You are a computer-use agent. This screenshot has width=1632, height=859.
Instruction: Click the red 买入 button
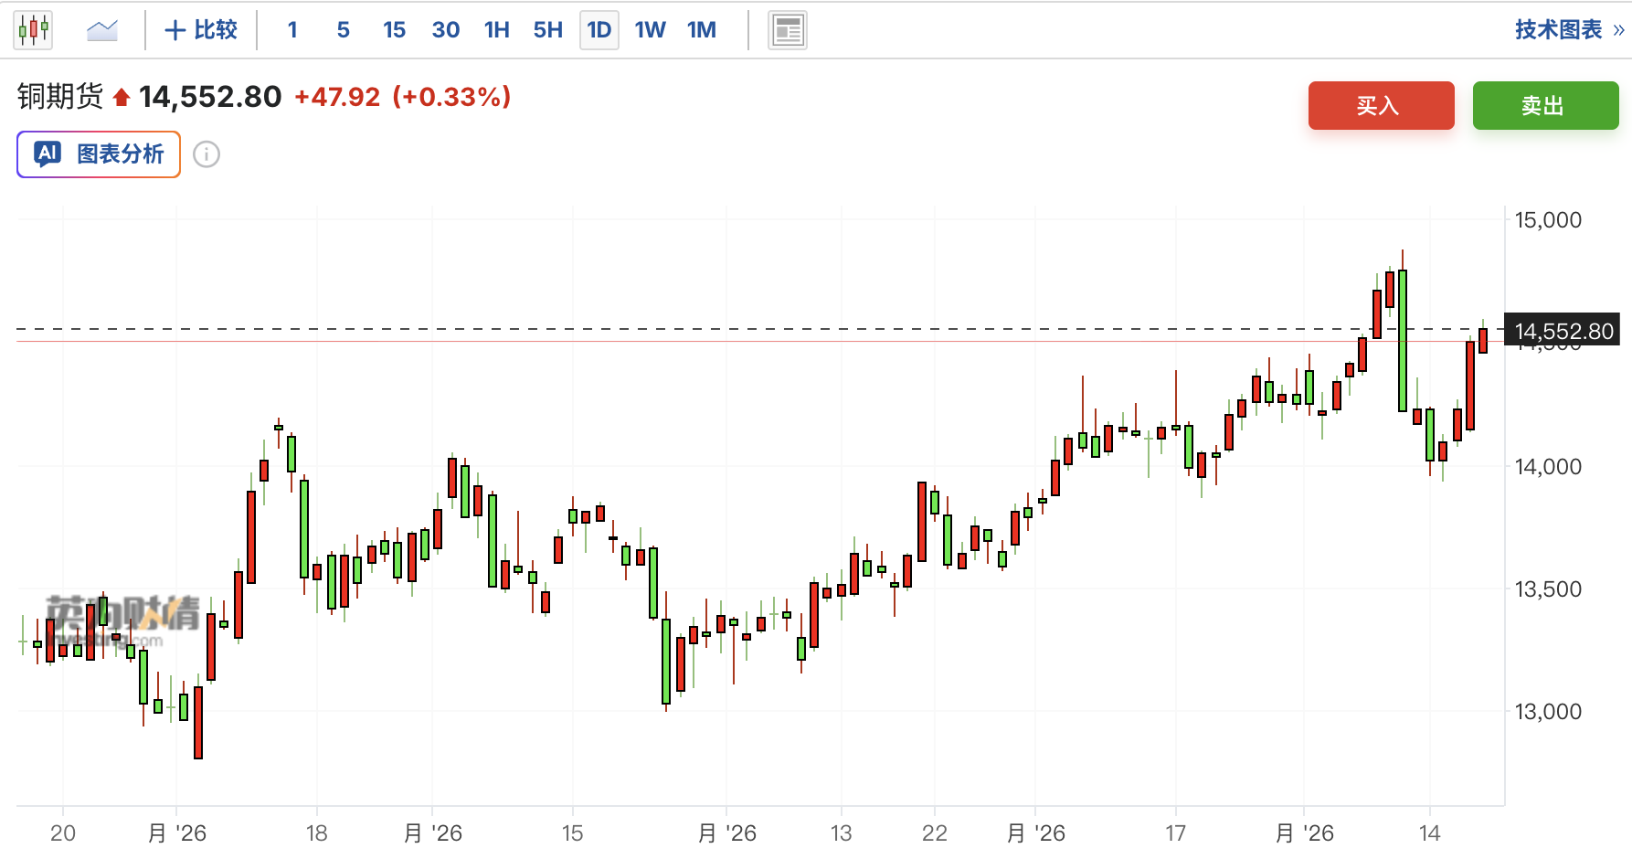point(1381,105)
